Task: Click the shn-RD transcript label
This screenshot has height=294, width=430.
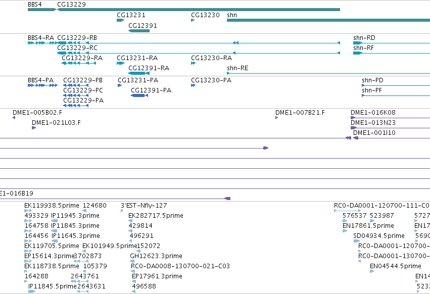Action: [x=364, y=38]
